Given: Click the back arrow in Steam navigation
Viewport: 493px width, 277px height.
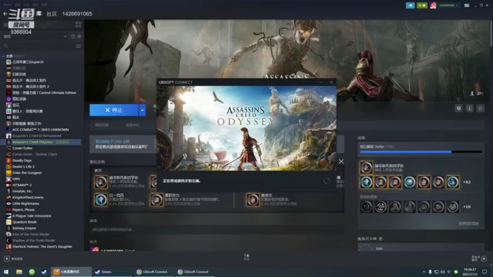Looking at the screenshot, I should 5,14.
